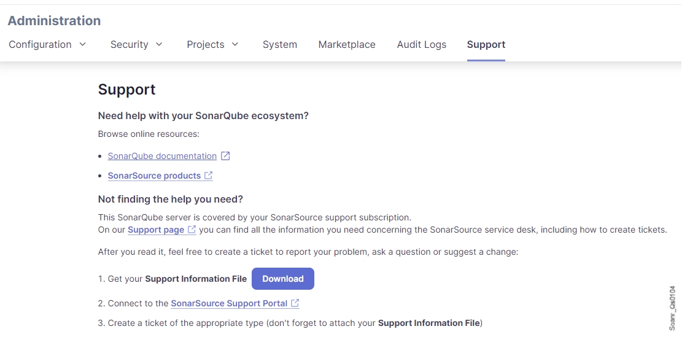Click external-link icon beside SonarQube documentation
The width and height of the screenshot is (698, 345).
pyautogui.click(x=225, y=156)
